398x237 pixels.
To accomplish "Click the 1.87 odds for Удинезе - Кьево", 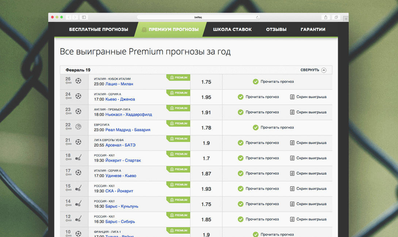I will coord(206,174).
